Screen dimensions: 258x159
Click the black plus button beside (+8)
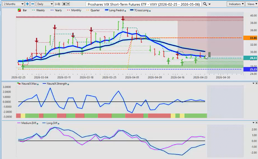tap(64, 4)
